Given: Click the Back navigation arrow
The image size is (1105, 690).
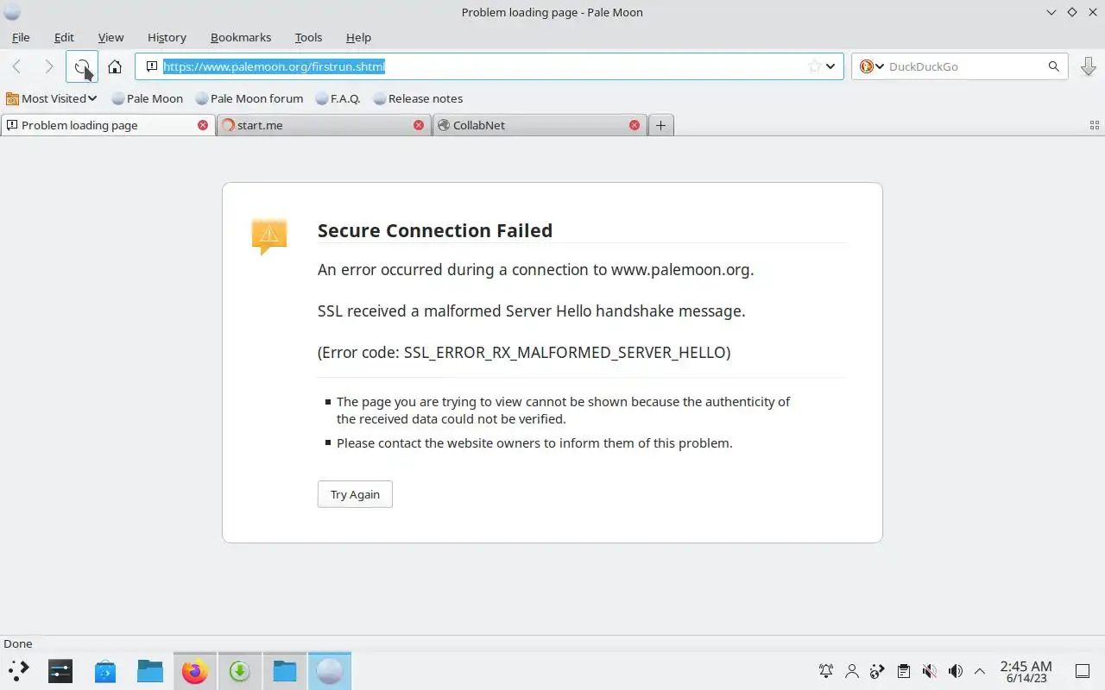Looking at the screenshot, I should click(16, 66).
